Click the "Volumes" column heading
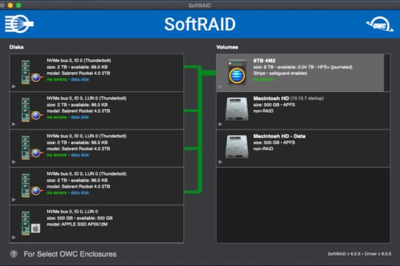Screen dimensions: 400x266 227,47
